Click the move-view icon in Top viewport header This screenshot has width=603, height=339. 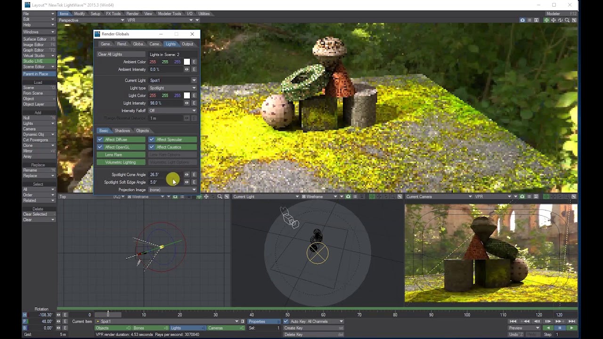pos(206,197)
